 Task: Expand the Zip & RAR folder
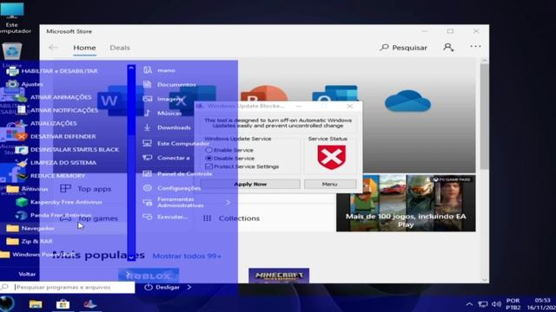30,241
